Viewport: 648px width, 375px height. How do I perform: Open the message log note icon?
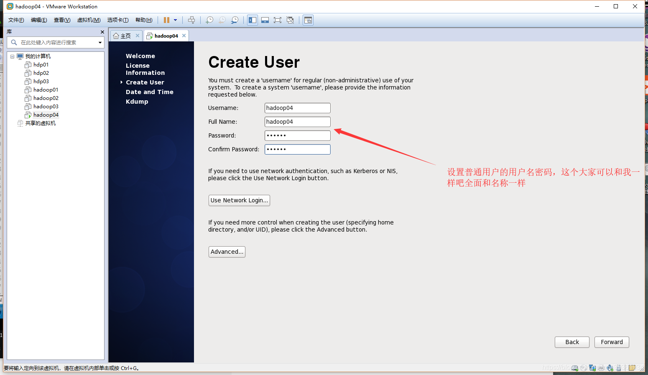tap(632, 368)
